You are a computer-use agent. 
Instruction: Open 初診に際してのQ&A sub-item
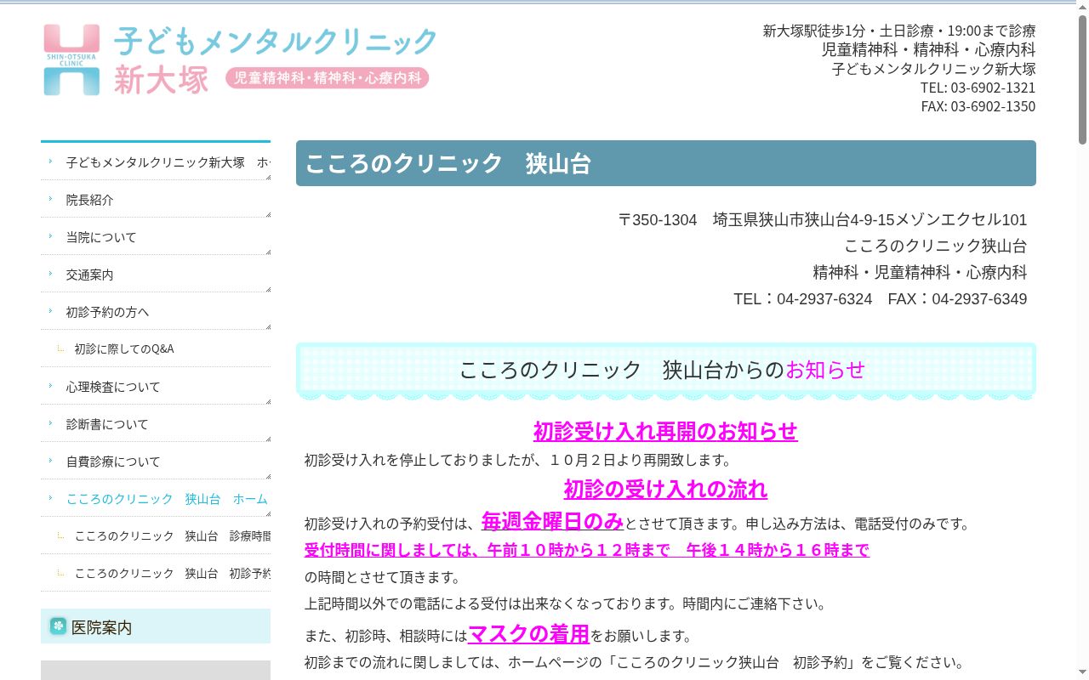point(156,348)
